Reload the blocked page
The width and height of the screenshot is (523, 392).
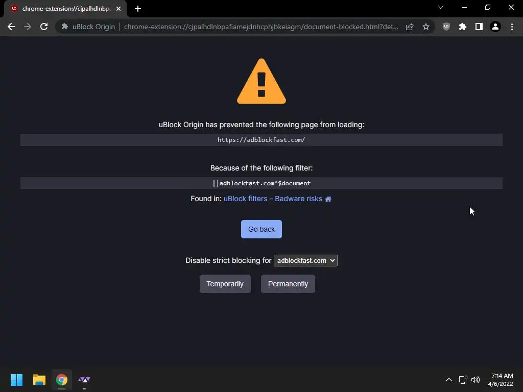click(x=44, y=27)
